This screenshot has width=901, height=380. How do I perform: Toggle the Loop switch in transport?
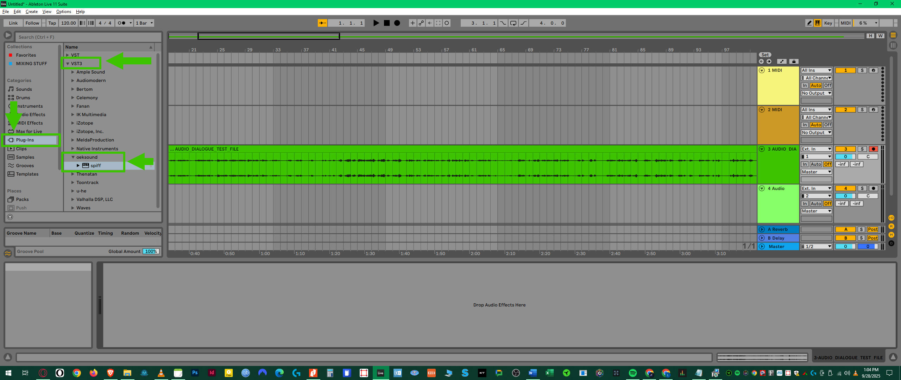(513, 23)
